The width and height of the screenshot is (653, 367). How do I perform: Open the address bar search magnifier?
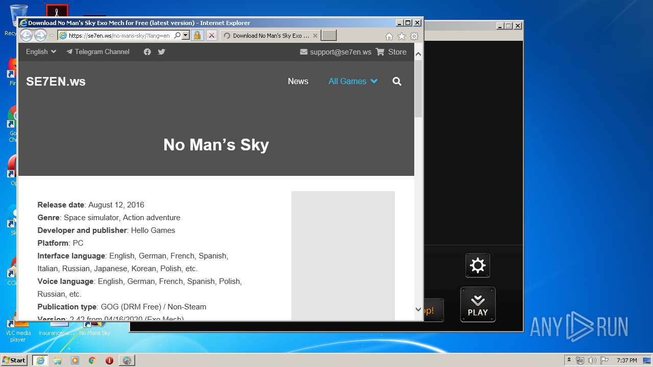(177, 36)
